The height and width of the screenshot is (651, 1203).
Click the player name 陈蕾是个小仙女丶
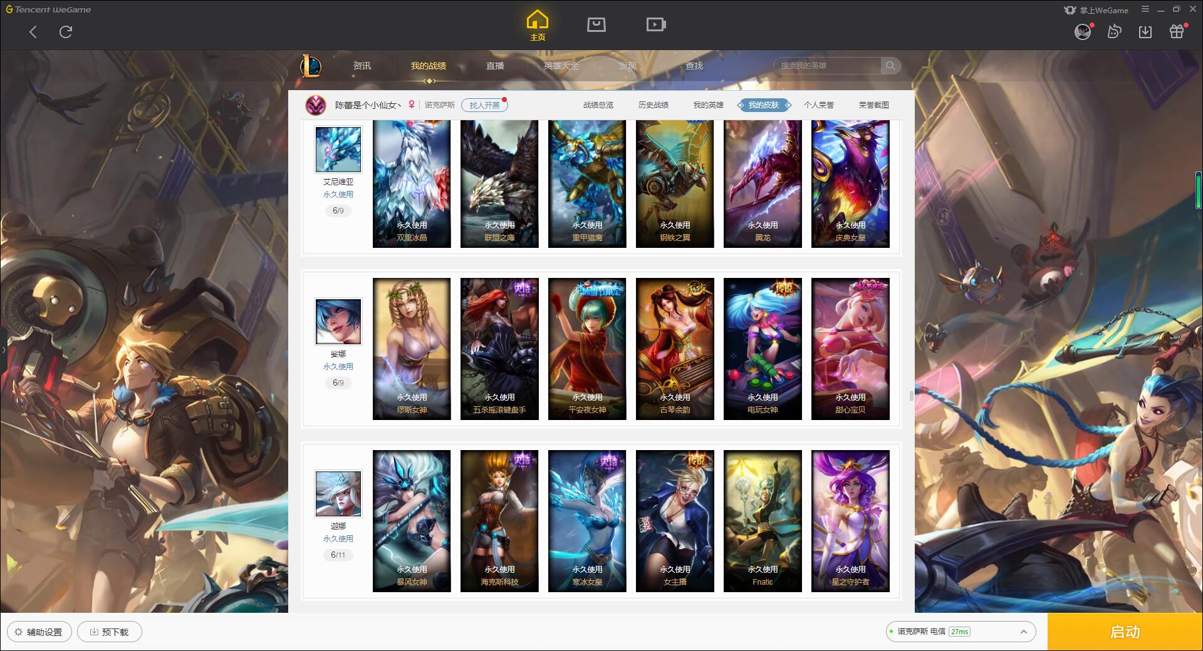pos(368,105)
